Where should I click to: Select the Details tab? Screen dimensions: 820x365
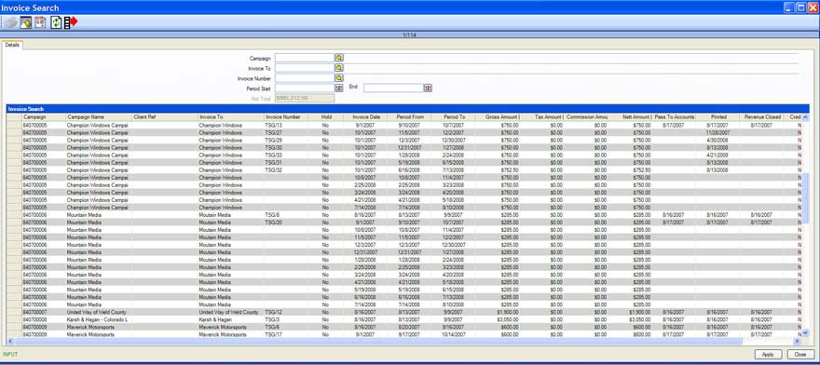pyautogui.click(x=12, y=46)
